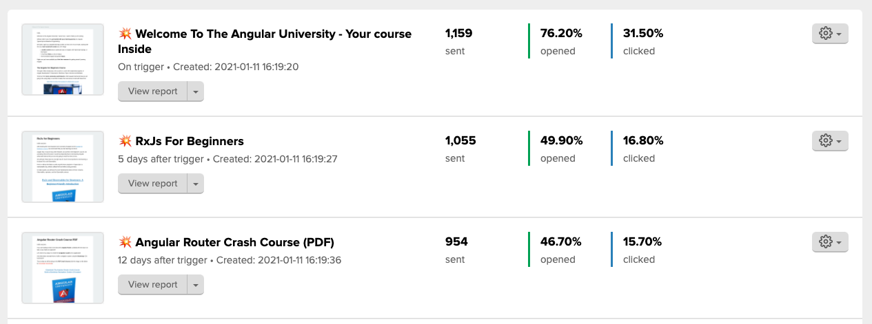
Task: Click the Angular Router Crash Course thumbnail
Action: [63, 268]
